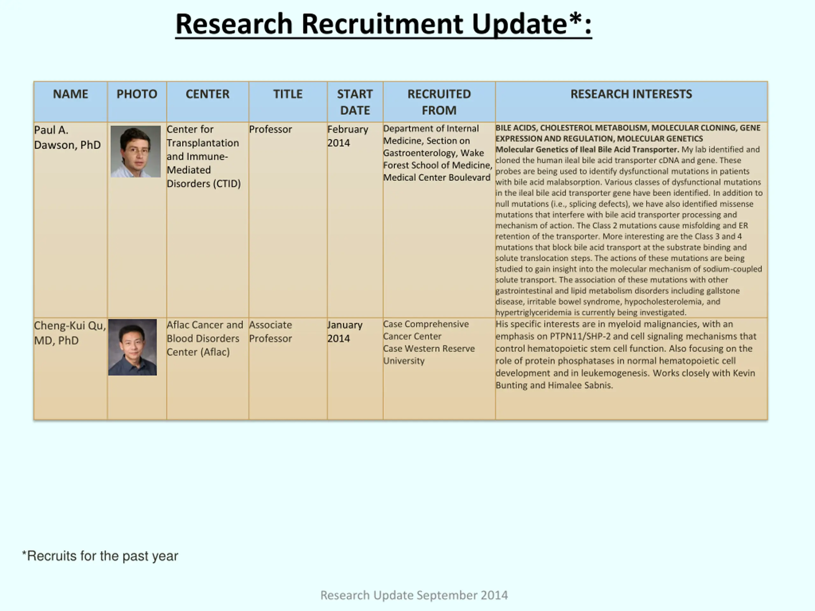This screenshot has width=815, height=611.
Task: Select the PHOTO column header
Action: [x=137, y=94]
